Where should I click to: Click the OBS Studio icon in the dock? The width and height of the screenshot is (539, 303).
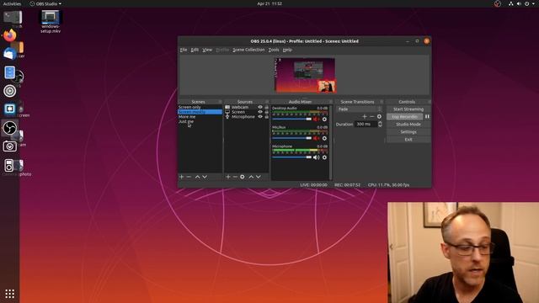pos(9,128)
